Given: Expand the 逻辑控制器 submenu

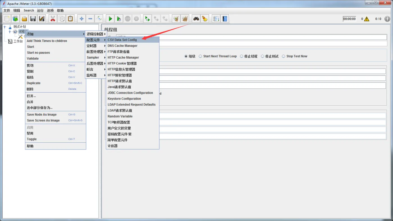Looking at the screenshot, I should (95, 34).
